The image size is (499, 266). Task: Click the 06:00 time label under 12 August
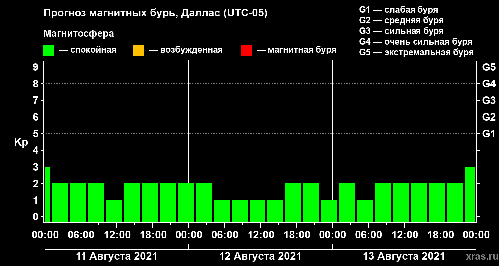225,235
